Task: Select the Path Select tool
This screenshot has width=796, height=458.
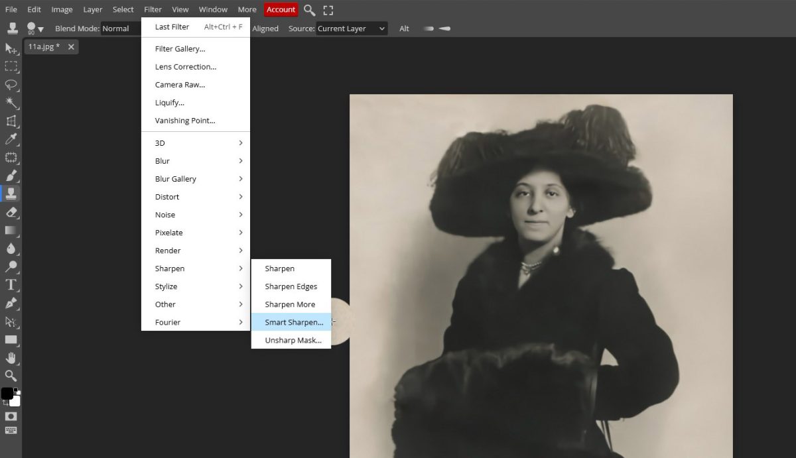Action: tap(11, 321)
